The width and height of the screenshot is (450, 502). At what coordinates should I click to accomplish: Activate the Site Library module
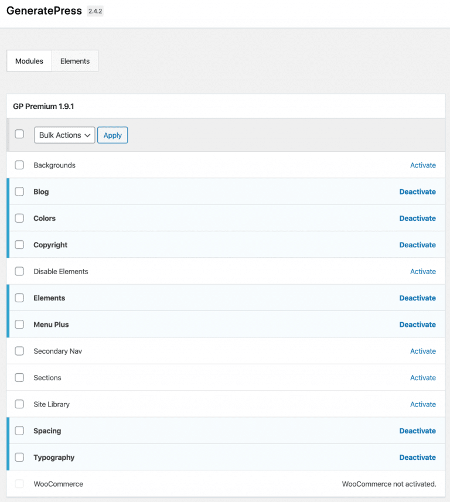tap(422, 404)
